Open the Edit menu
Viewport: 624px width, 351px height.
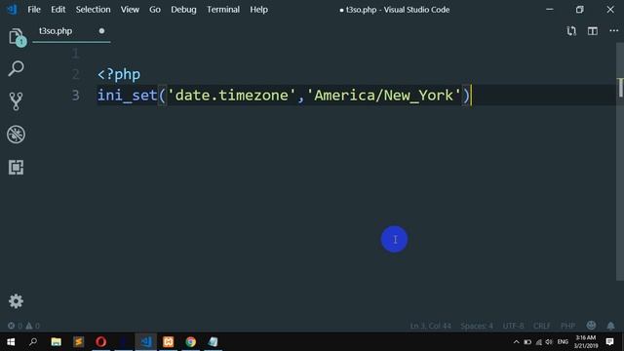coord(58,10)
